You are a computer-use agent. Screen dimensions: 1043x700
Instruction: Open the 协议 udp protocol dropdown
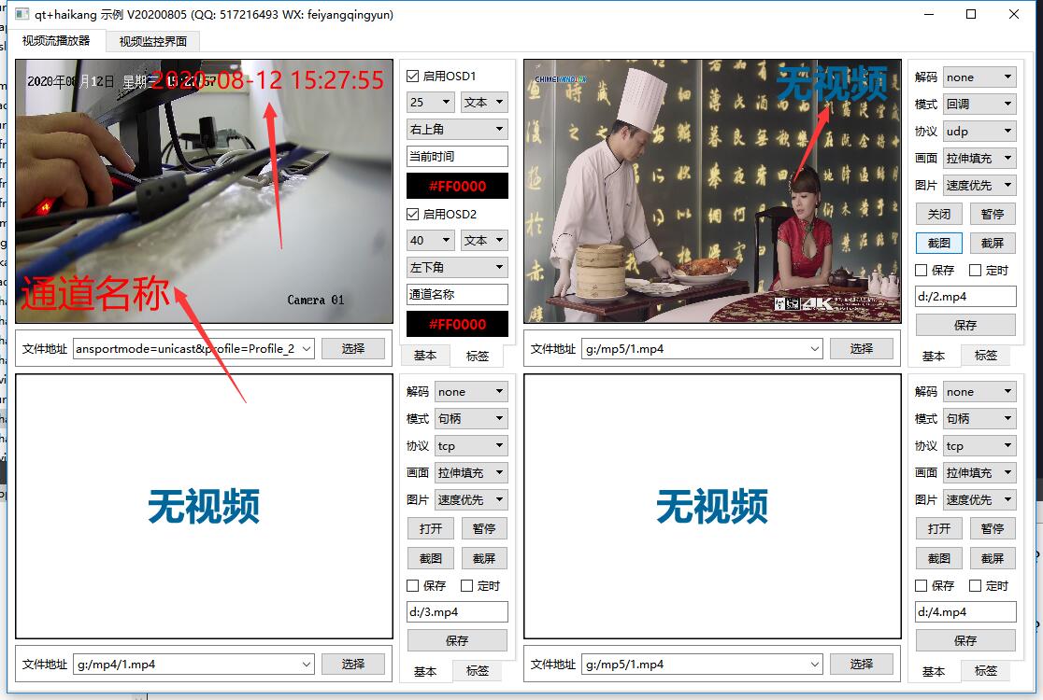(x=979, y=131)
